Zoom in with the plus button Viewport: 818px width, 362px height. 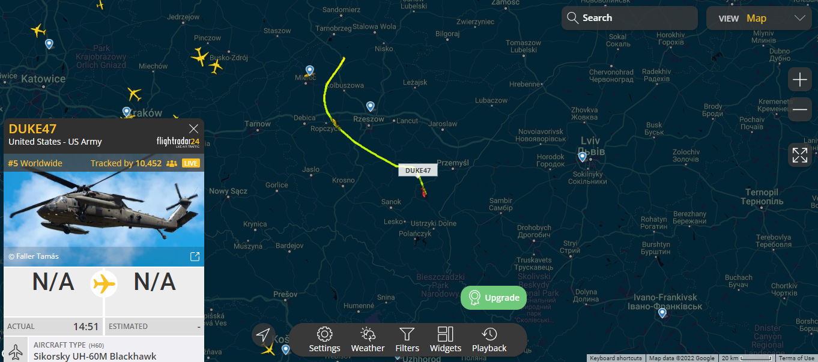coord(800,79)
